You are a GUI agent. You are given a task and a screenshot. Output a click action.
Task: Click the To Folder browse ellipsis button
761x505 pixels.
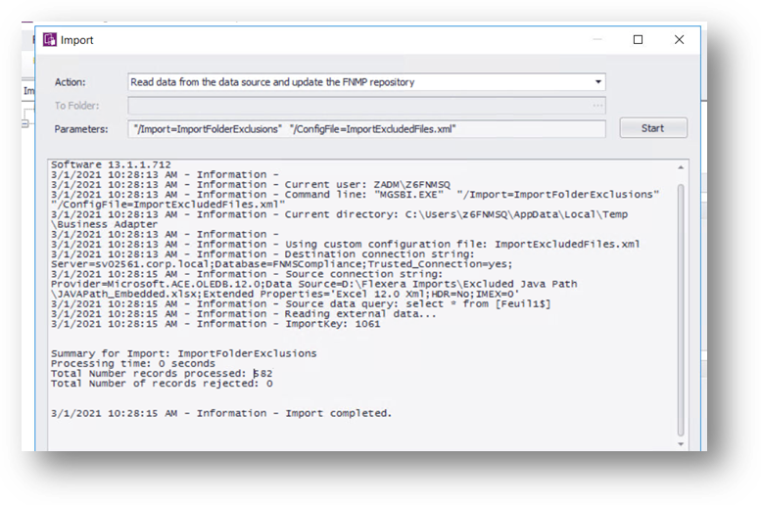597,106
